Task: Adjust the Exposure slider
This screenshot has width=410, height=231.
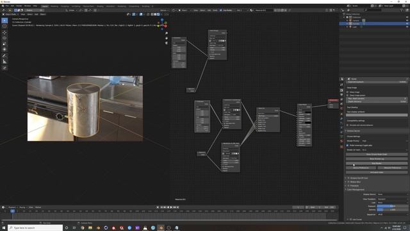Action: (392, 207)
